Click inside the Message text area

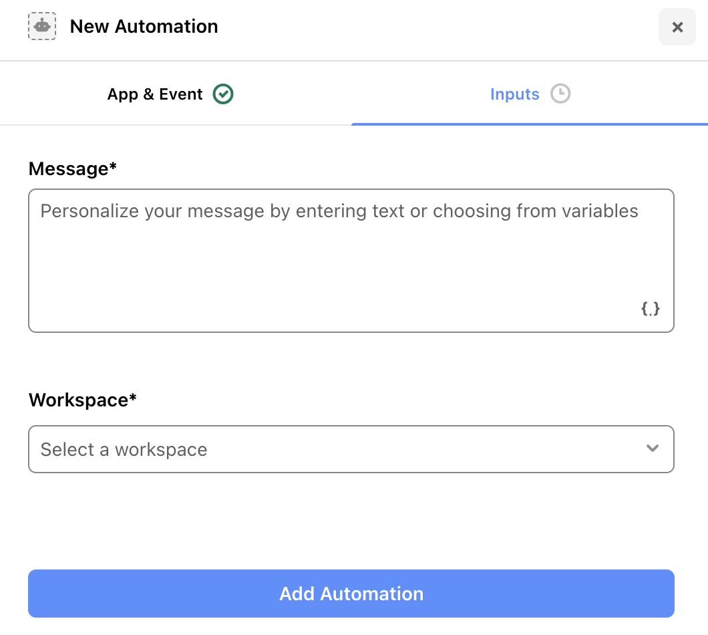[351, 261]
